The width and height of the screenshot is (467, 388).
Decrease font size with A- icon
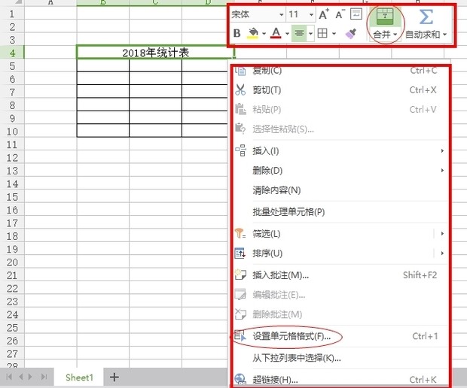click(x=340, y=14)
